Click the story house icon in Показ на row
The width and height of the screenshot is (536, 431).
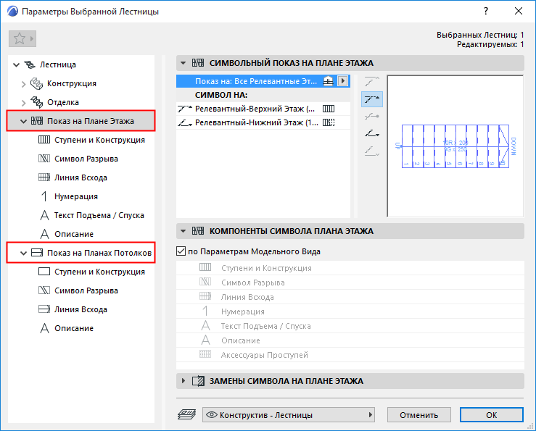tap(328, 81)
